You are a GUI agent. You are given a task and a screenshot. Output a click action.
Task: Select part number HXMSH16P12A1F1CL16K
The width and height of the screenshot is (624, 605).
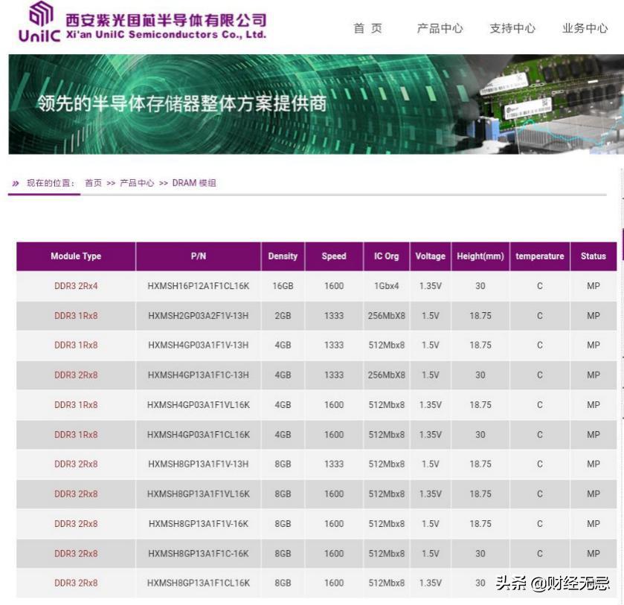coord(198,285)
